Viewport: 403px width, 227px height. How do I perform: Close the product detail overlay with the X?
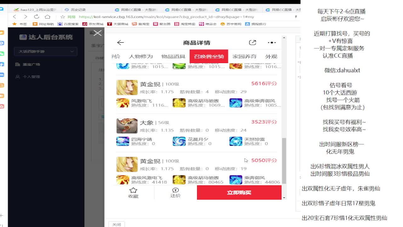pos(98,33)
